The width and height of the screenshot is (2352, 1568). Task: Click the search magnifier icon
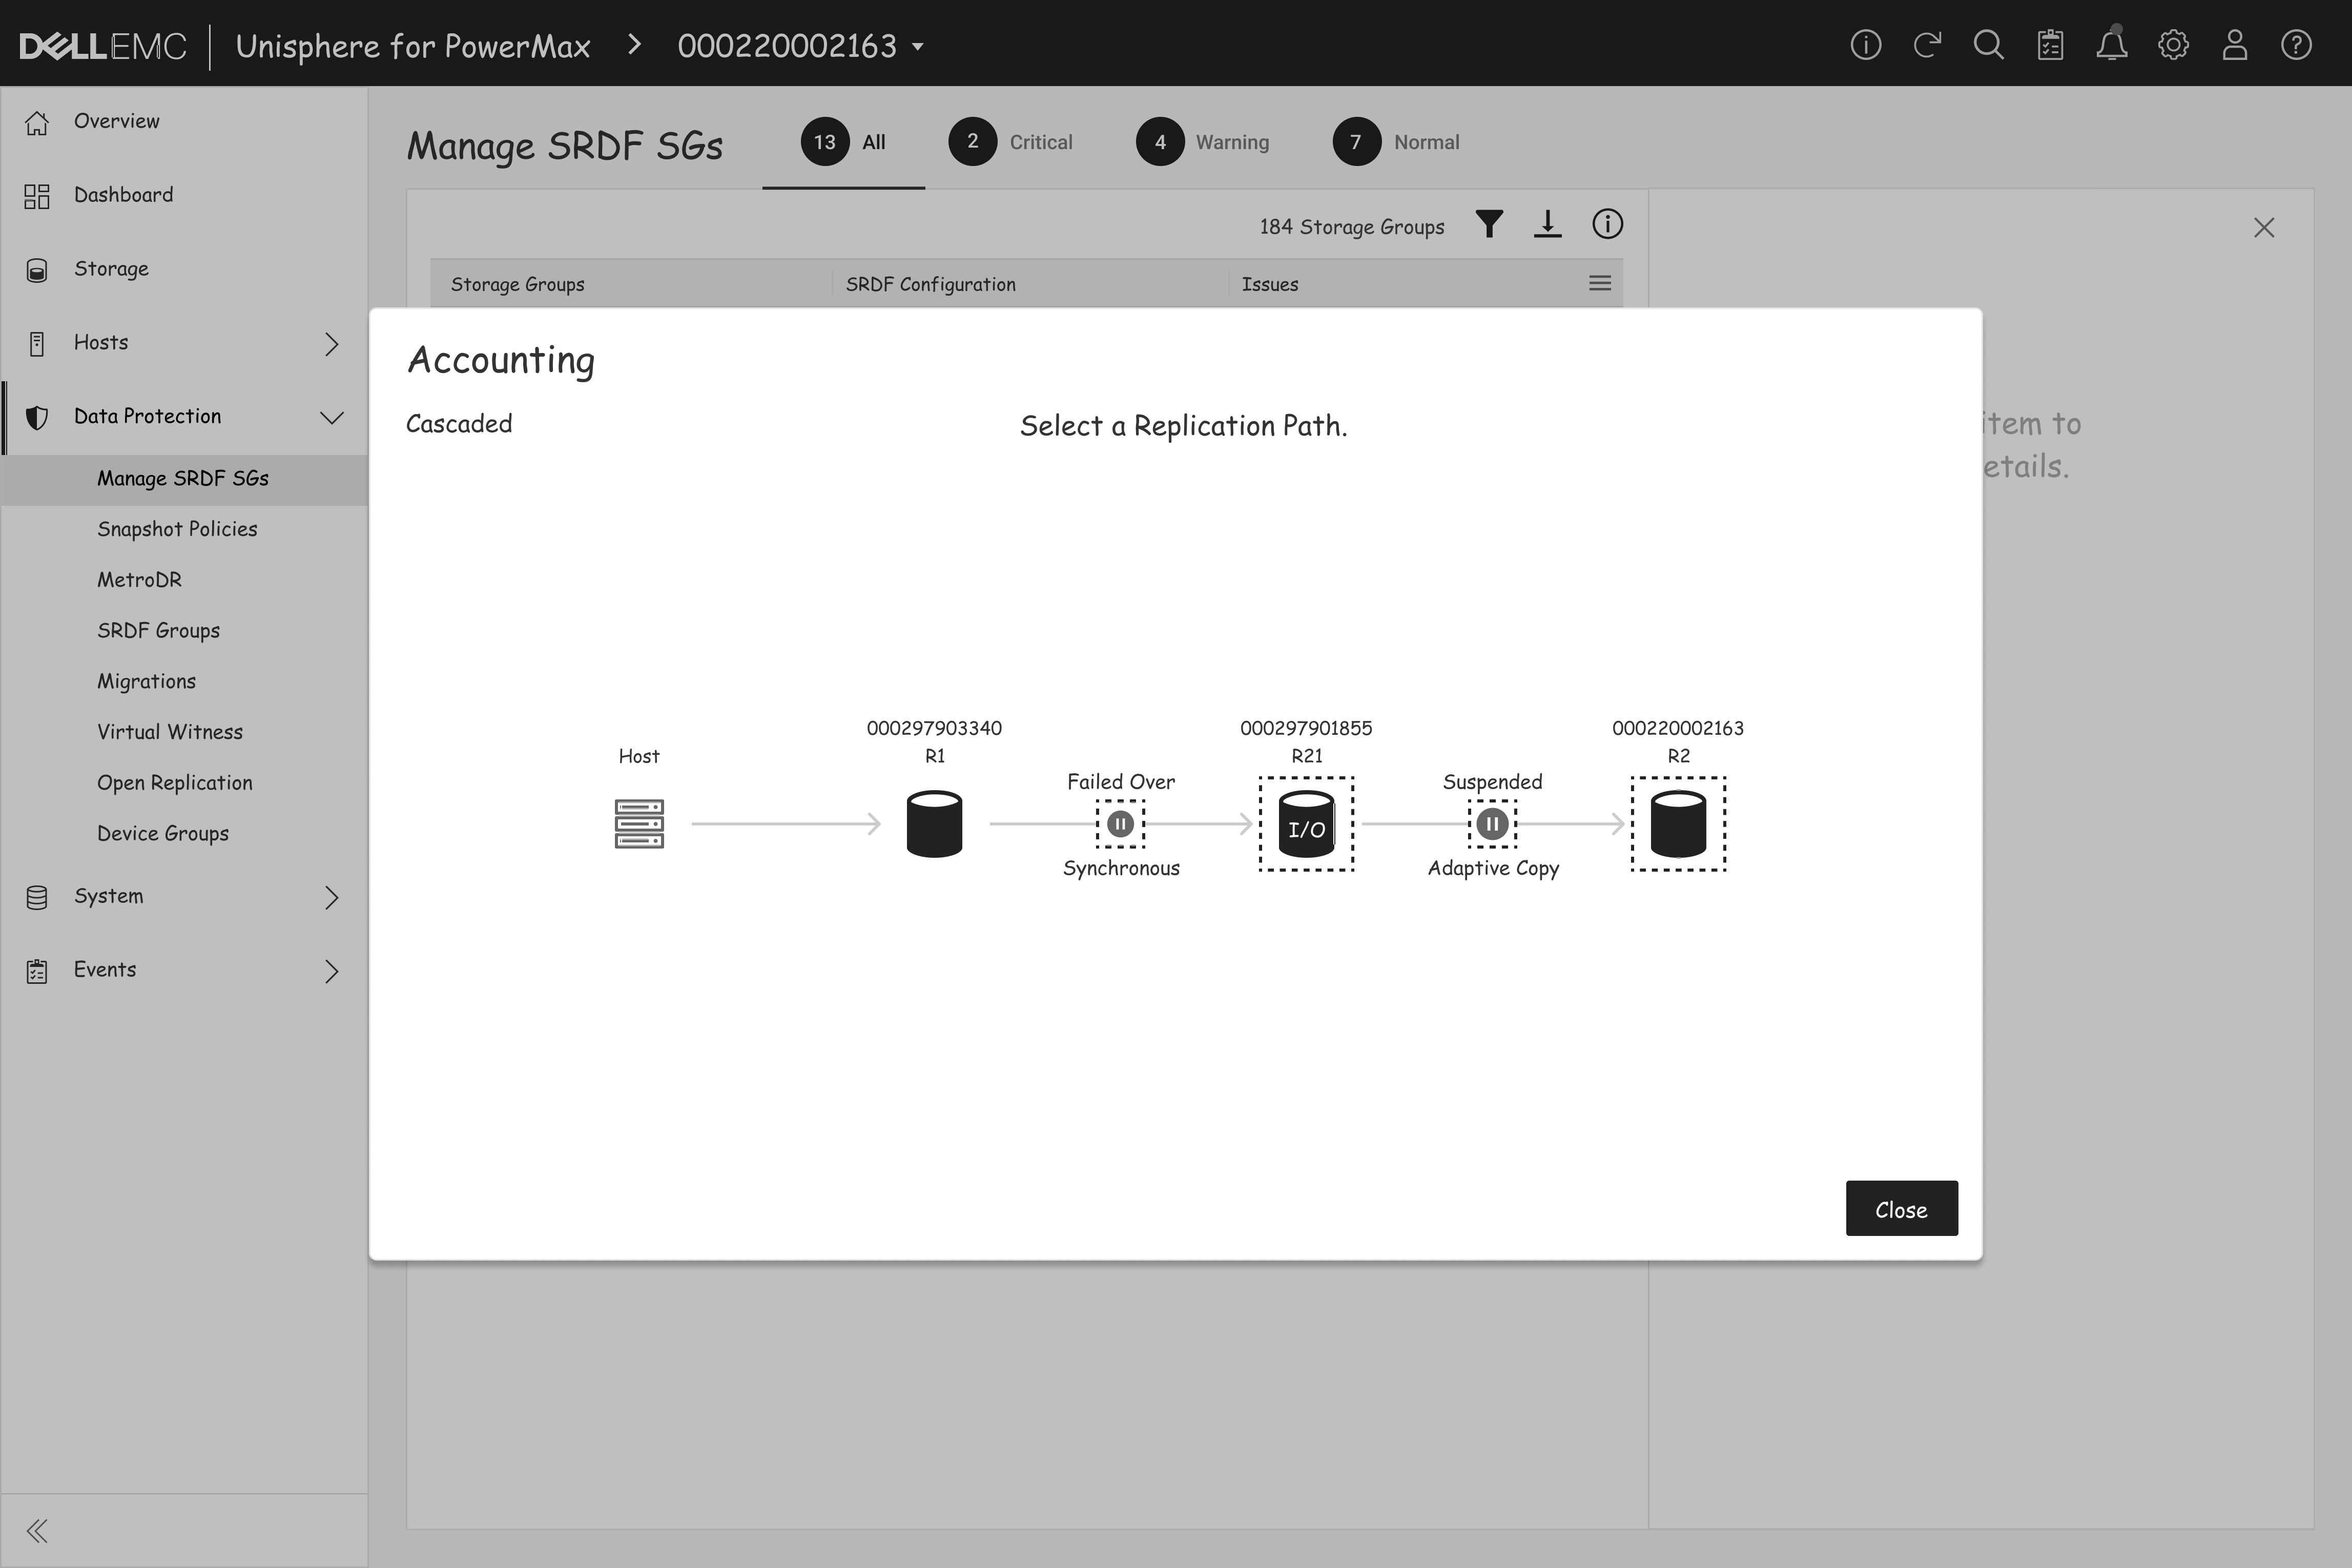[1988, 46]
